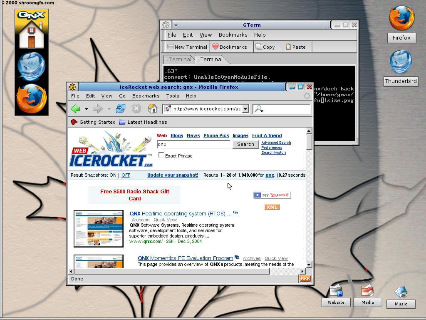Open the View menu in GTerm

[206, 35]
